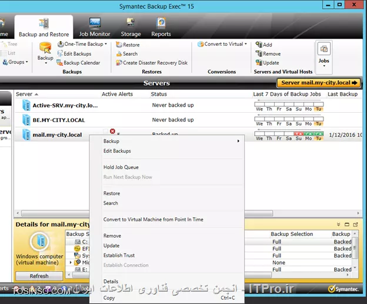The height and width of the screenshot is (304, 367).
Task: Collapse the details pane with the double chevron
Action: click(x=338, y=224)
